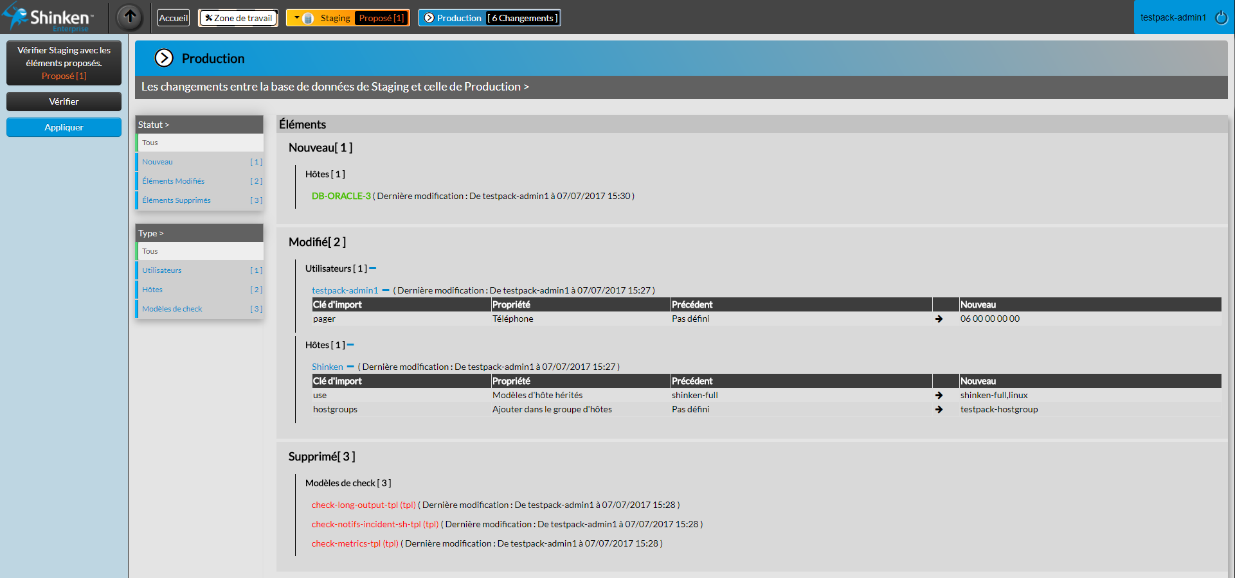Open the Zone de travail tab
This screenshot has width=1235, height=578.
point(239,18)
